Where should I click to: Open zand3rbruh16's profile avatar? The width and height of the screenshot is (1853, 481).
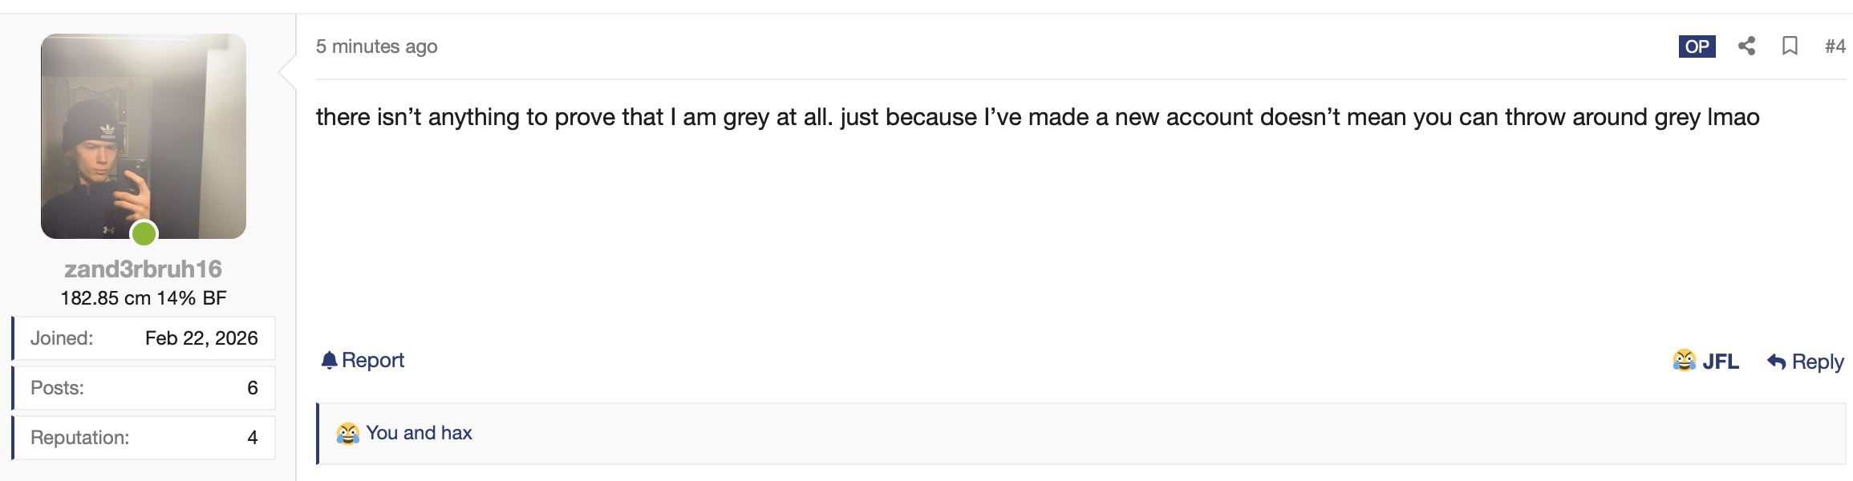click(x=144, y=135)
